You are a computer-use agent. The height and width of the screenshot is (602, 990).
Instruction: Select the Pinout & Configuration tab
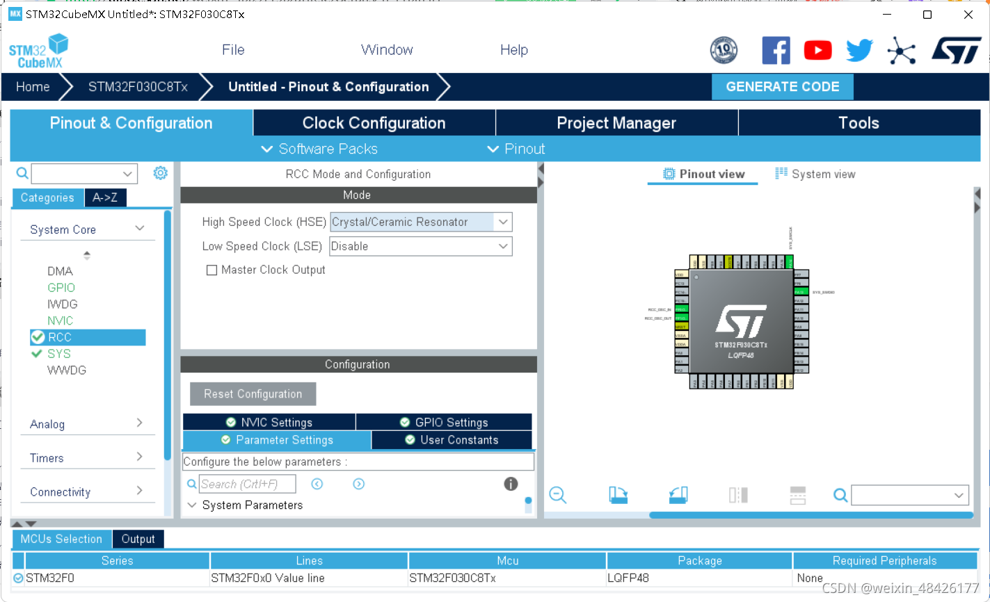click(131, 123)
